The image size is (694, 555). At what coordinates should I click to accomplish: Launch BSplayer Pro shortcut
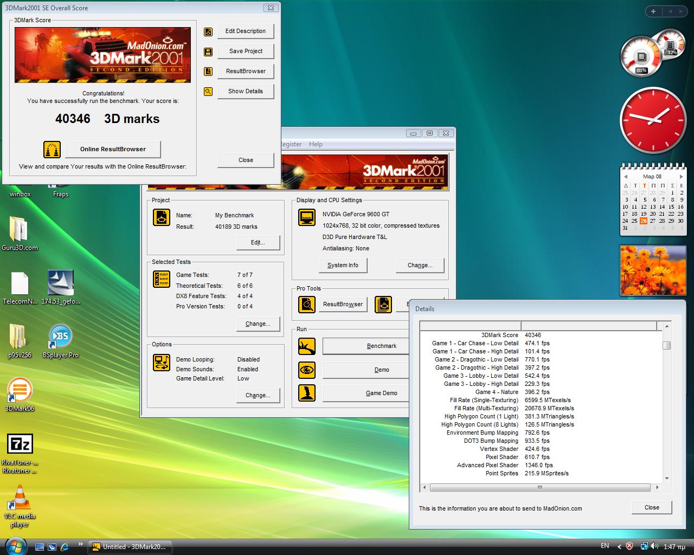click(x=60, y=341)
